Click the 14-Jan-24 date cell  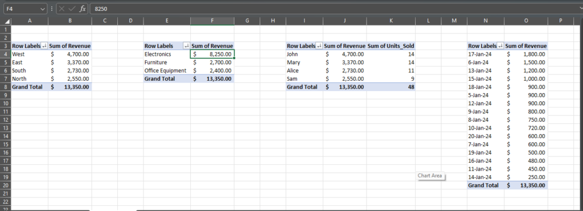[x=486, y=177]
